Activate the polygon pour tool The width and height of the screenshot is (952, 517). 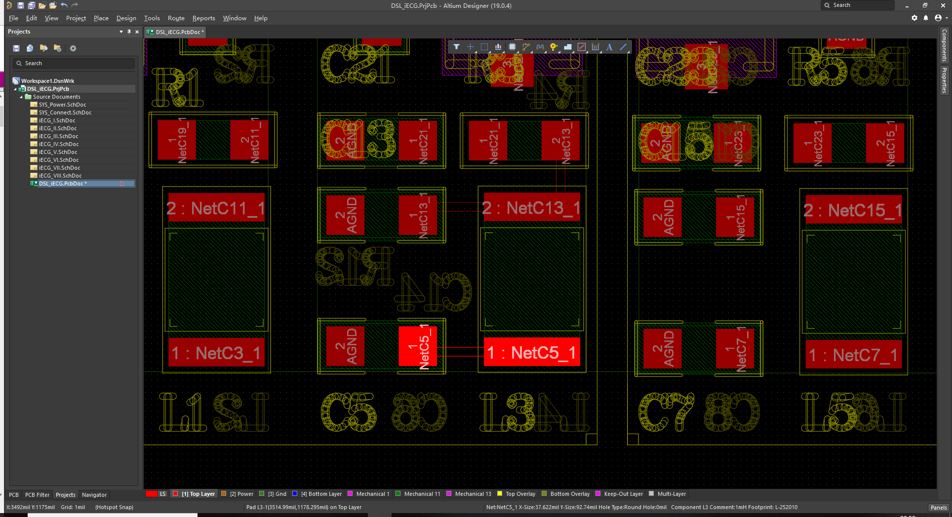[x=568, y=47]
